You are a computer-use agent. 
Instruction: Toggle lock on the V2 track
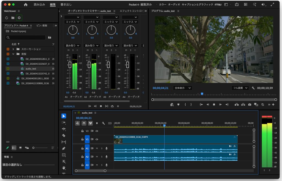[82, 131]
